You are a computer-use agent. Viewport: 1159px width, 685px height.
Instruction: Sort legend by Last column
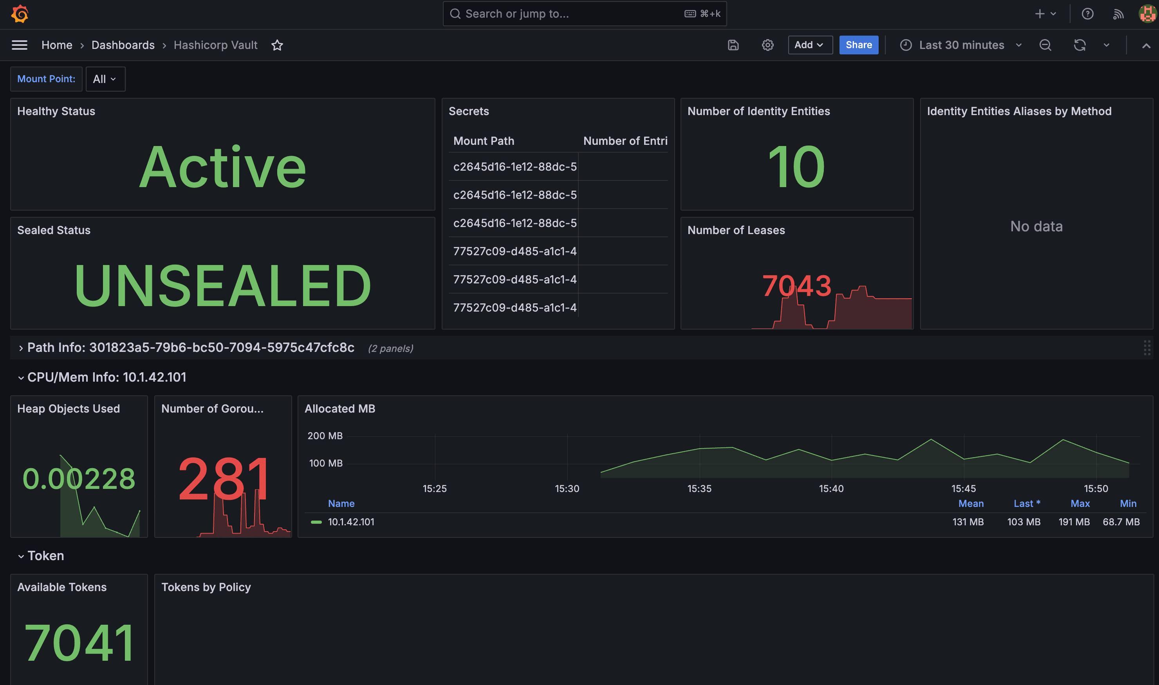tap(1027, 504)
